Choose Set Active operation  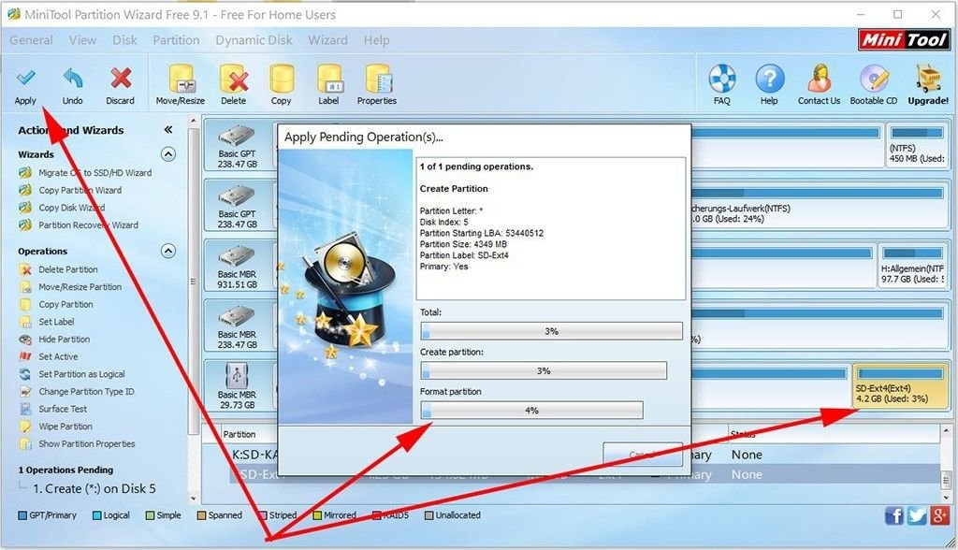[58, 357]
